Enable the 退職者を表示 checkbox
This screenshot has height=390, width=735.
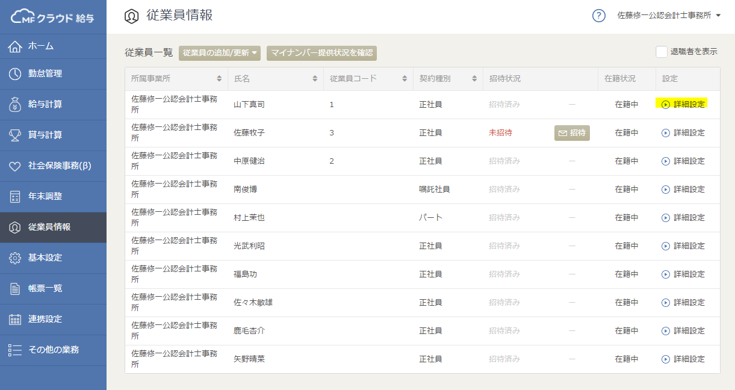pos(662,52)
